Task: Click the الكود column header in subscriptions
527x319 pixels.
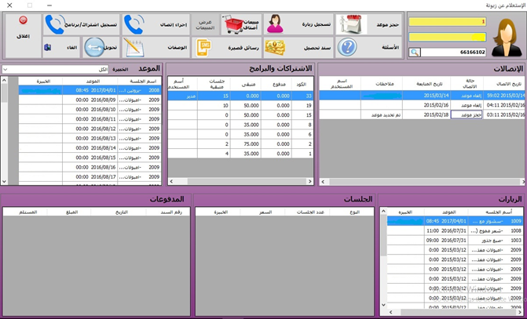Action: point(302,83)
